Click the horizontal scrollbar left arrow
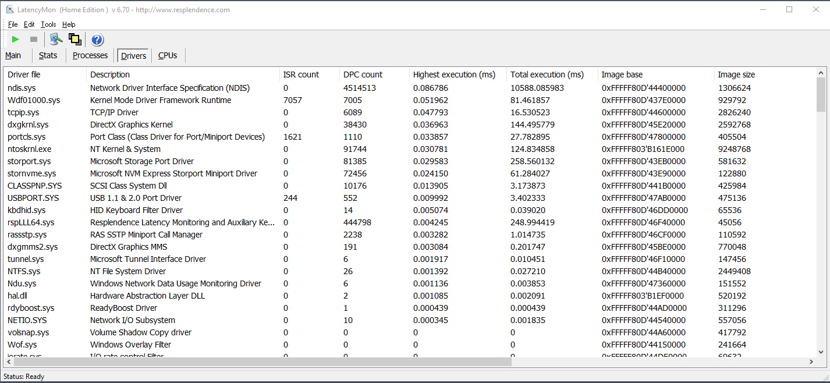The image size is (830, 383). [9, 361]
